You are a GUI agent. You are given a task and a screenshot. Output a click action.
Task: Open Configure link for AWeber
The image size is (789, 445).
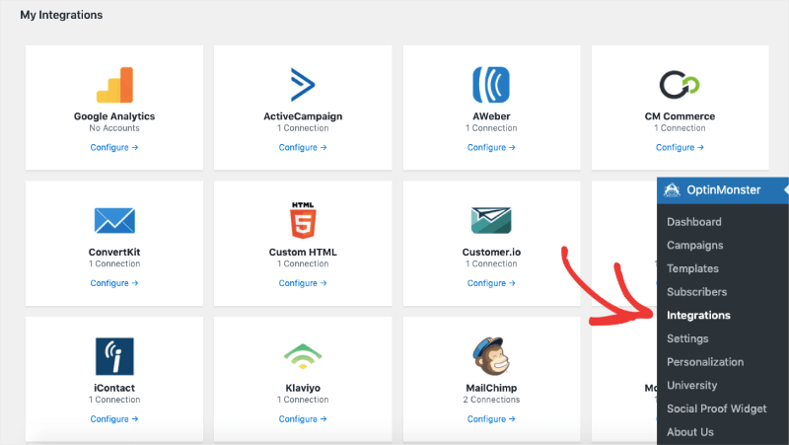491,147
